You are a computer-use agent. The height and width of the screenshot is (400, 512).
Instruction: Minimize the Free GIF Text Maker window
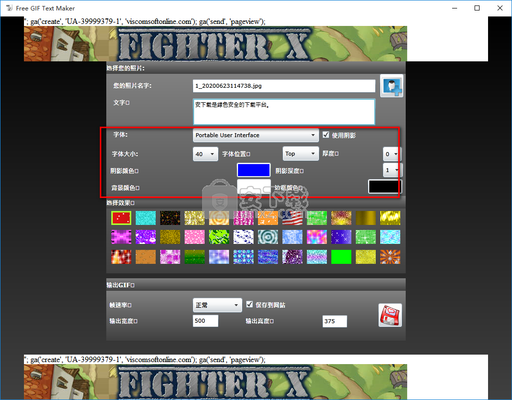455,8
